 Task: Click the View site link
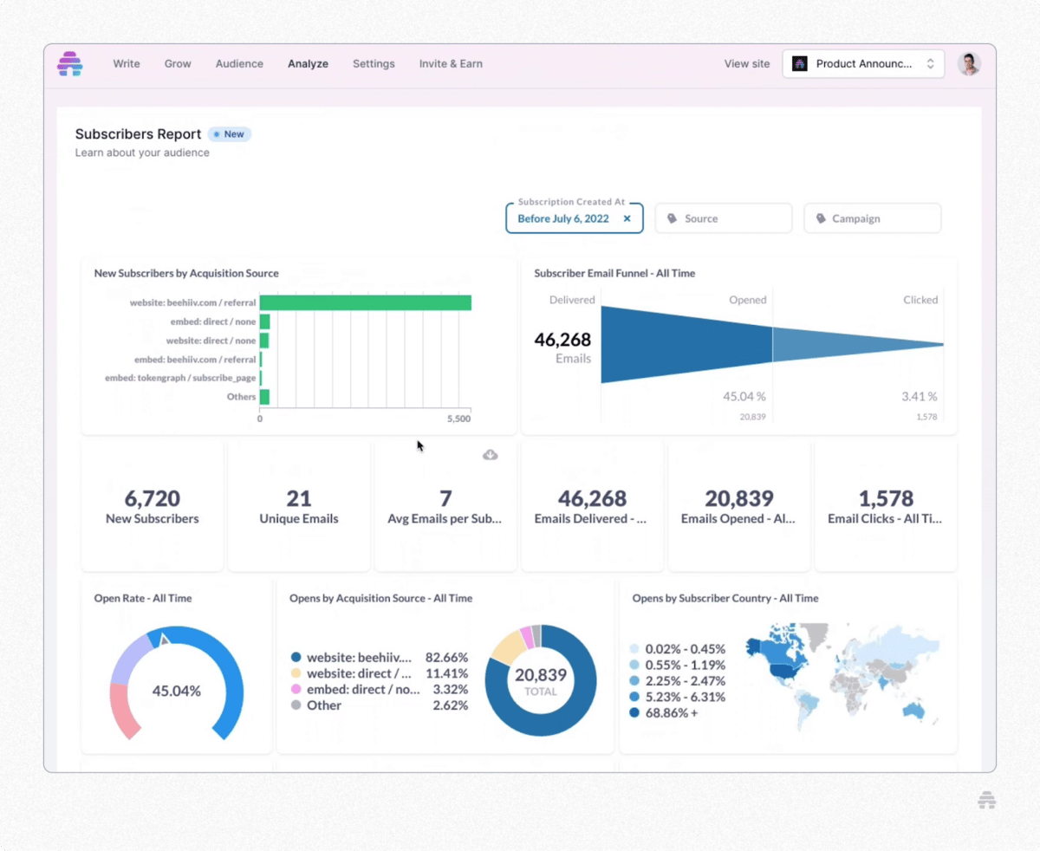[x=747, y=64]
